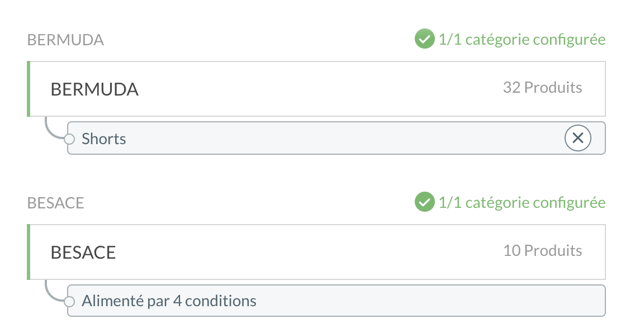Open the BESACE category card title
This screenshot has width=635, height=333.
tap(83, 253)
